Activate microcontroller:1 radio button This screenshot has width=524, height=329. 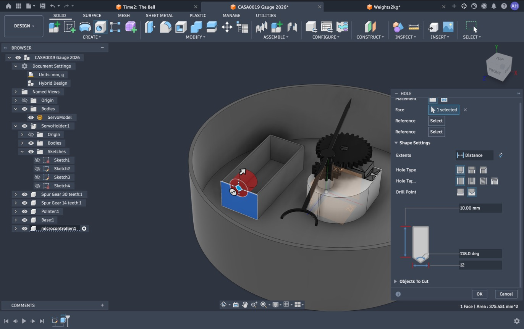[x=84, y=229]
